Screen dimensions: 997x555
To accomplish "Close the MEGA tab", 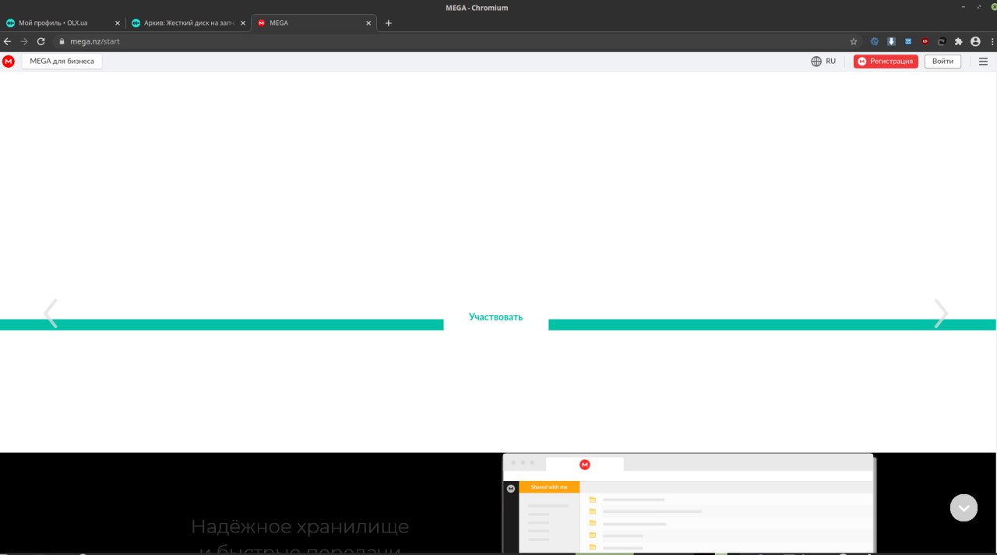I will [368, 23].
